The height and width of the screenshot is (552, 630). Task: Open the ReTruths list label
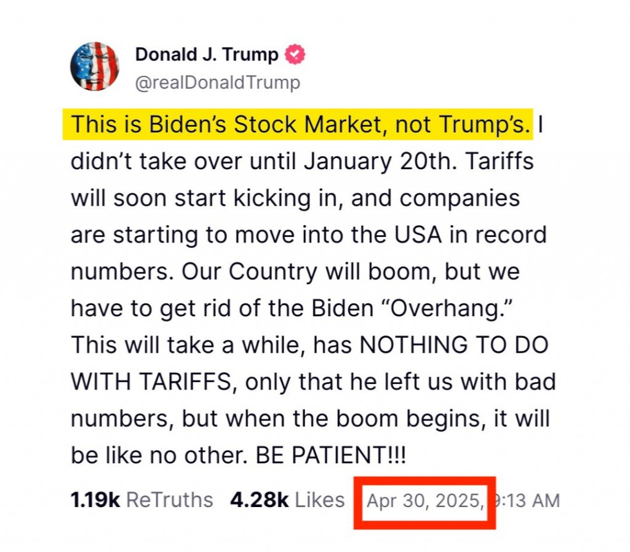click(170, 500)
